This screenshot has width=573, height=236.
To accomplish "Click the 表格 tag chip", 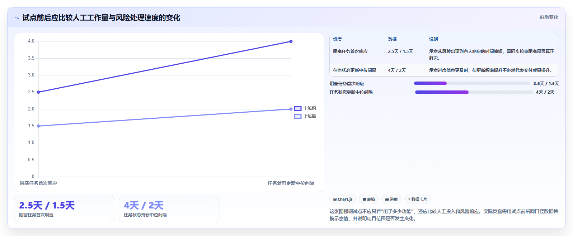I will (x=368, y=199).
